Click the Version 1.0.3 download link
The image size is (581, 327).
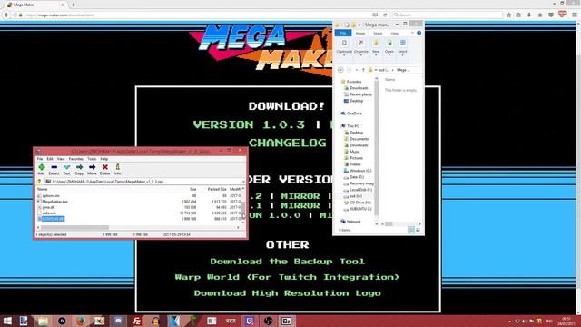point(249,124)
